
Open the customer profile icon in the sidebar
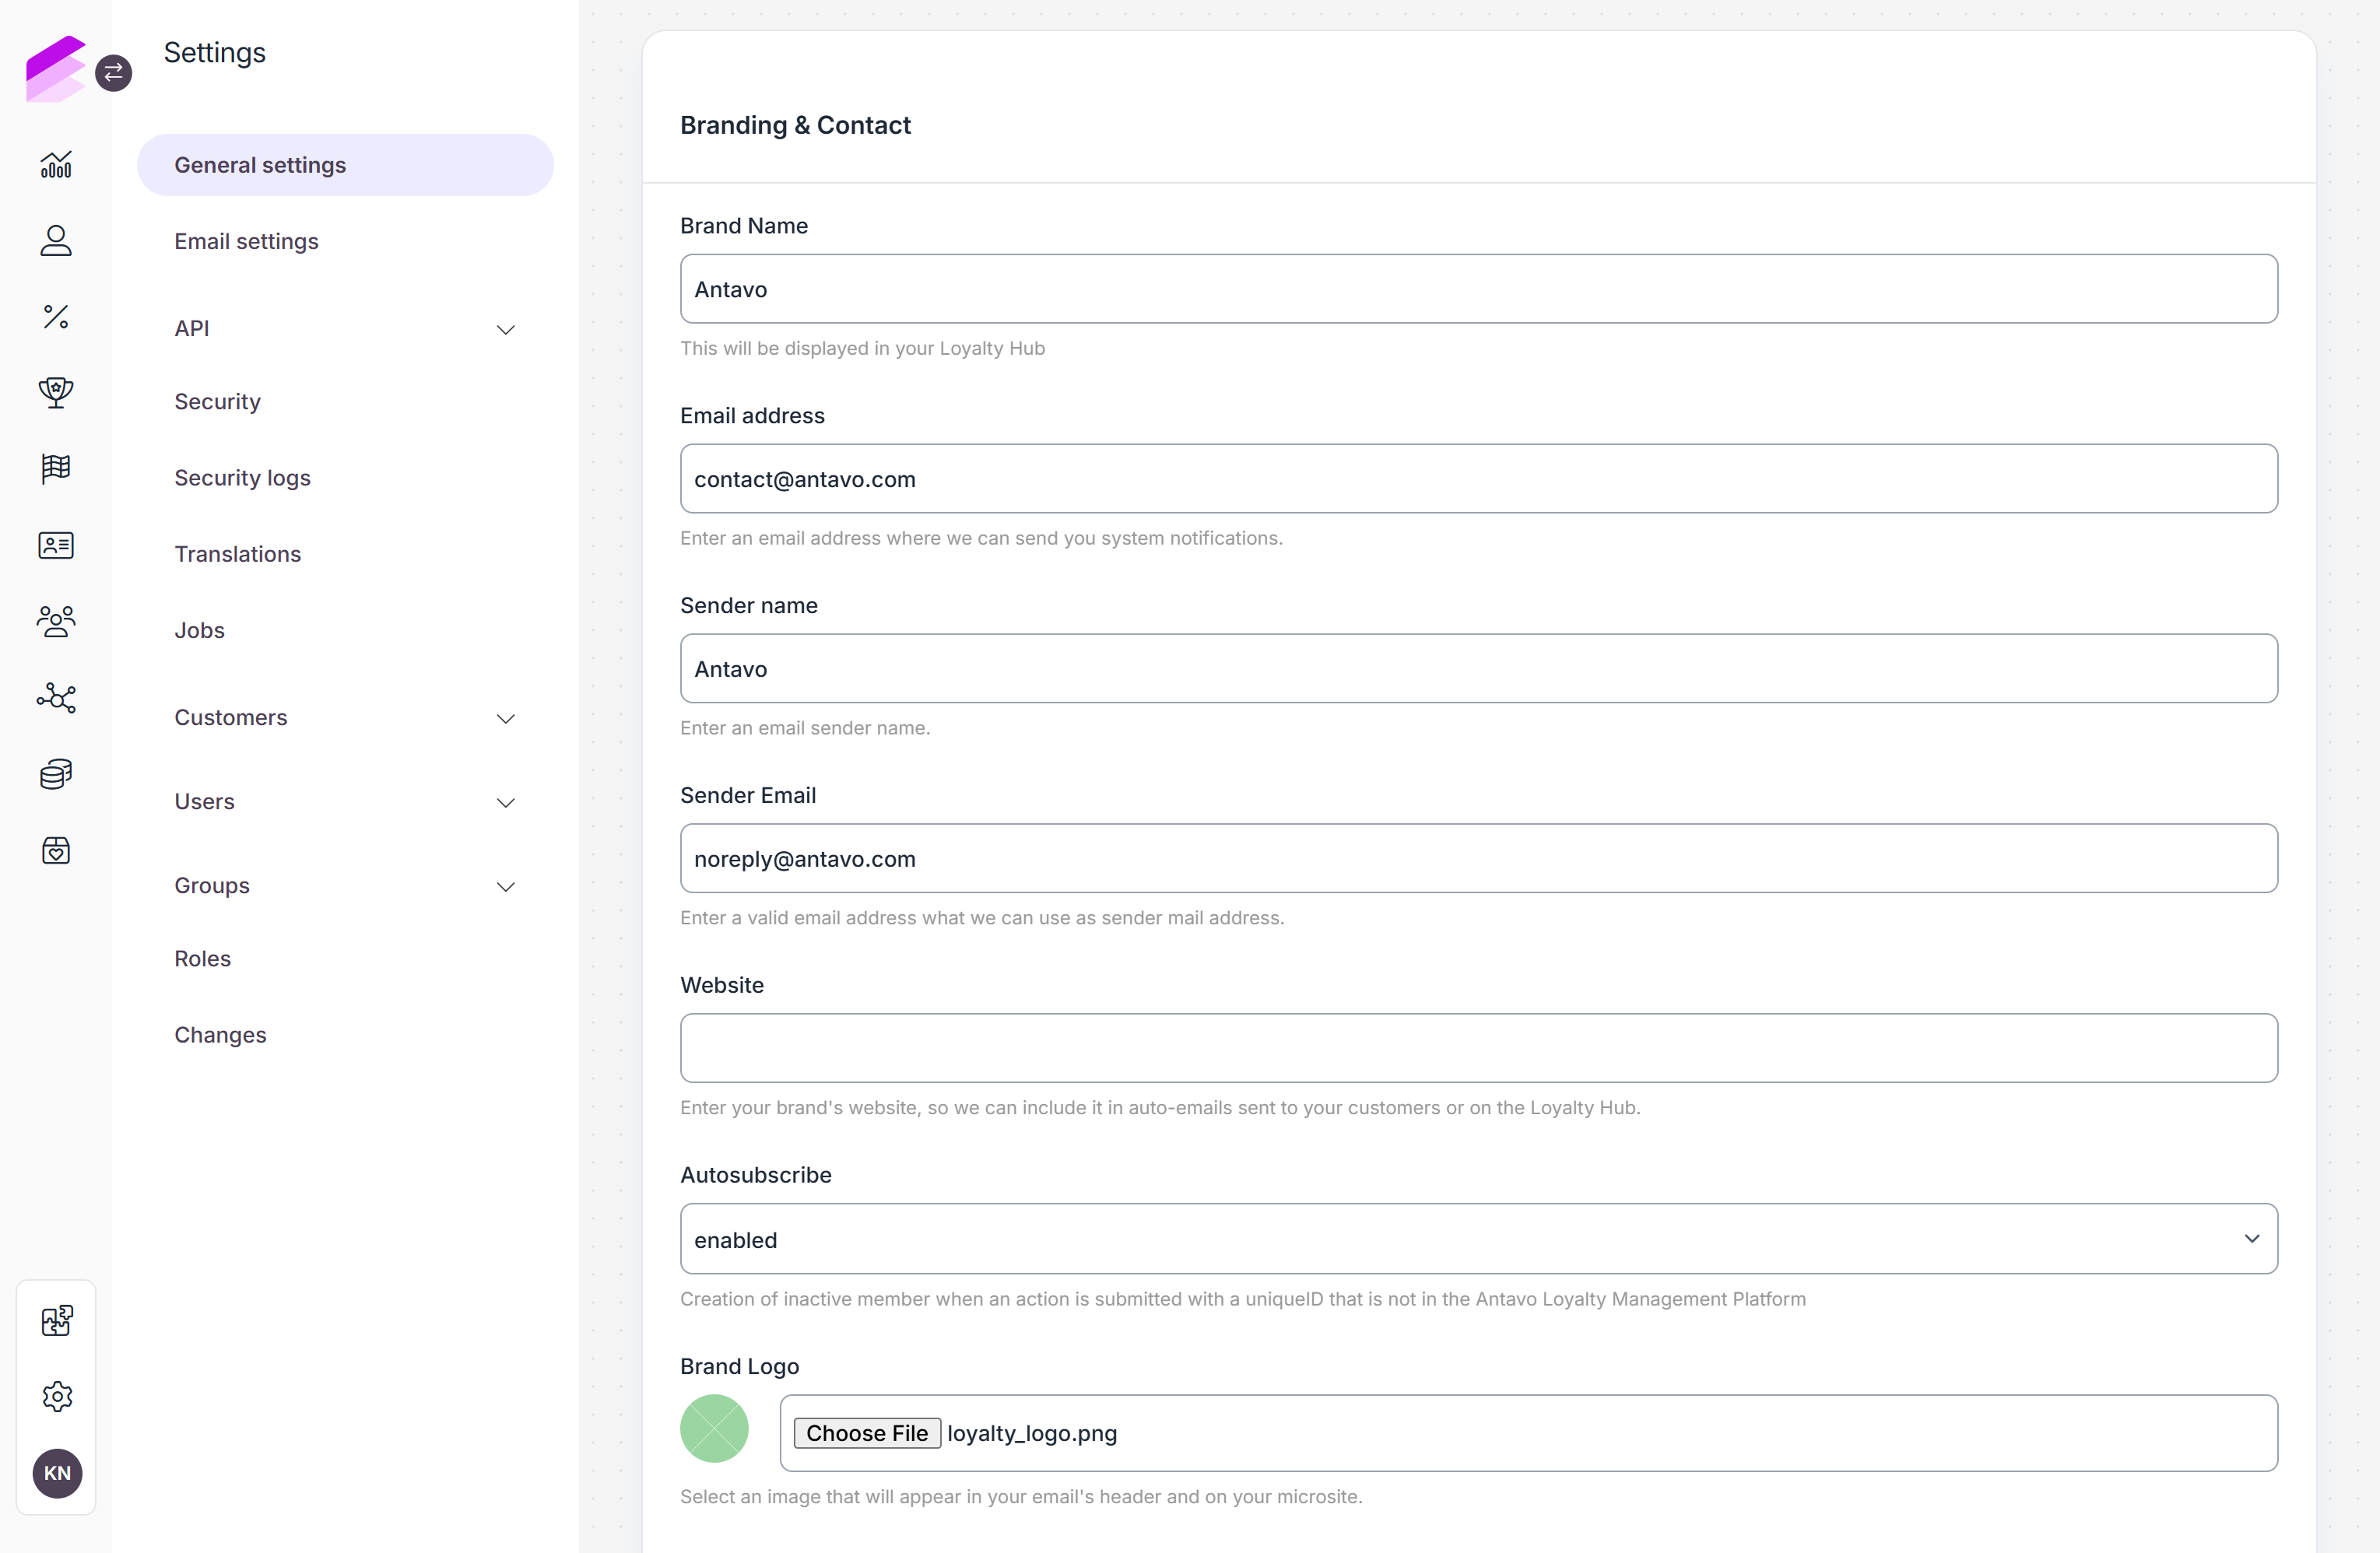tap(56, 240)
